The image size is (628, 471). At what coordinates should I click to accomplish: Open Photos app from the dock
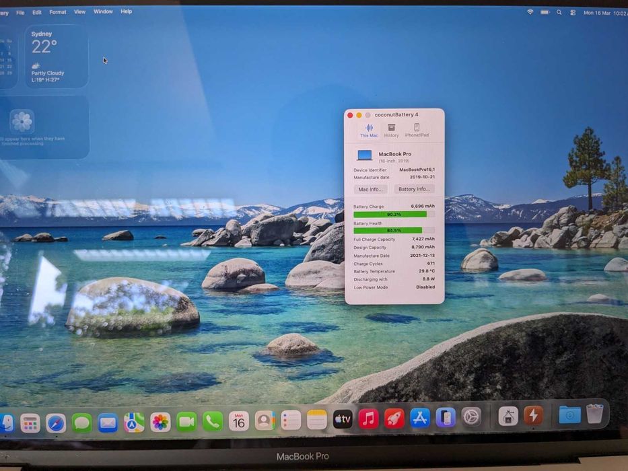coord(160,422)
